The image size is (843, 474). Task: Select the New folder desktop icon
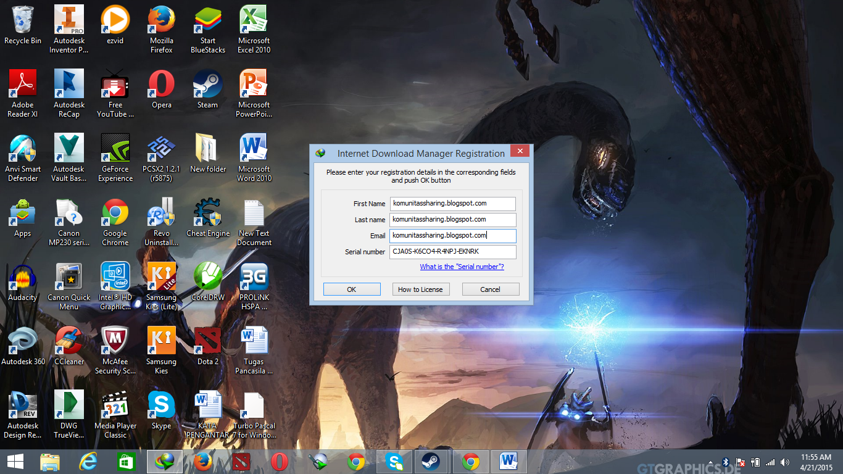[x=208, y=154]
